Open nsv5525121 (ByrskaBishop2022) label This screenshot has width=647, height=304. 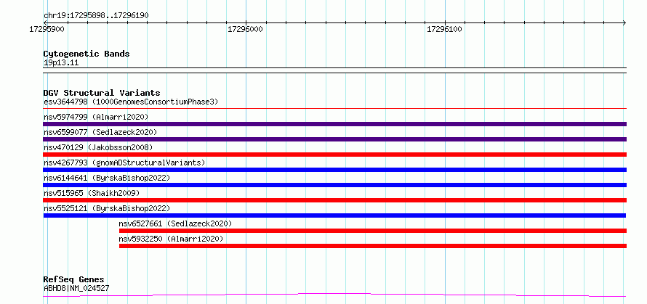click(x=107, y=208)
